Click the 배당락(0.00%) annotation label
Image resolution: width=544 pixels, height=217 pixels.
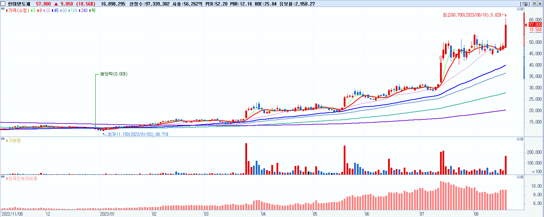click(114, 74)
